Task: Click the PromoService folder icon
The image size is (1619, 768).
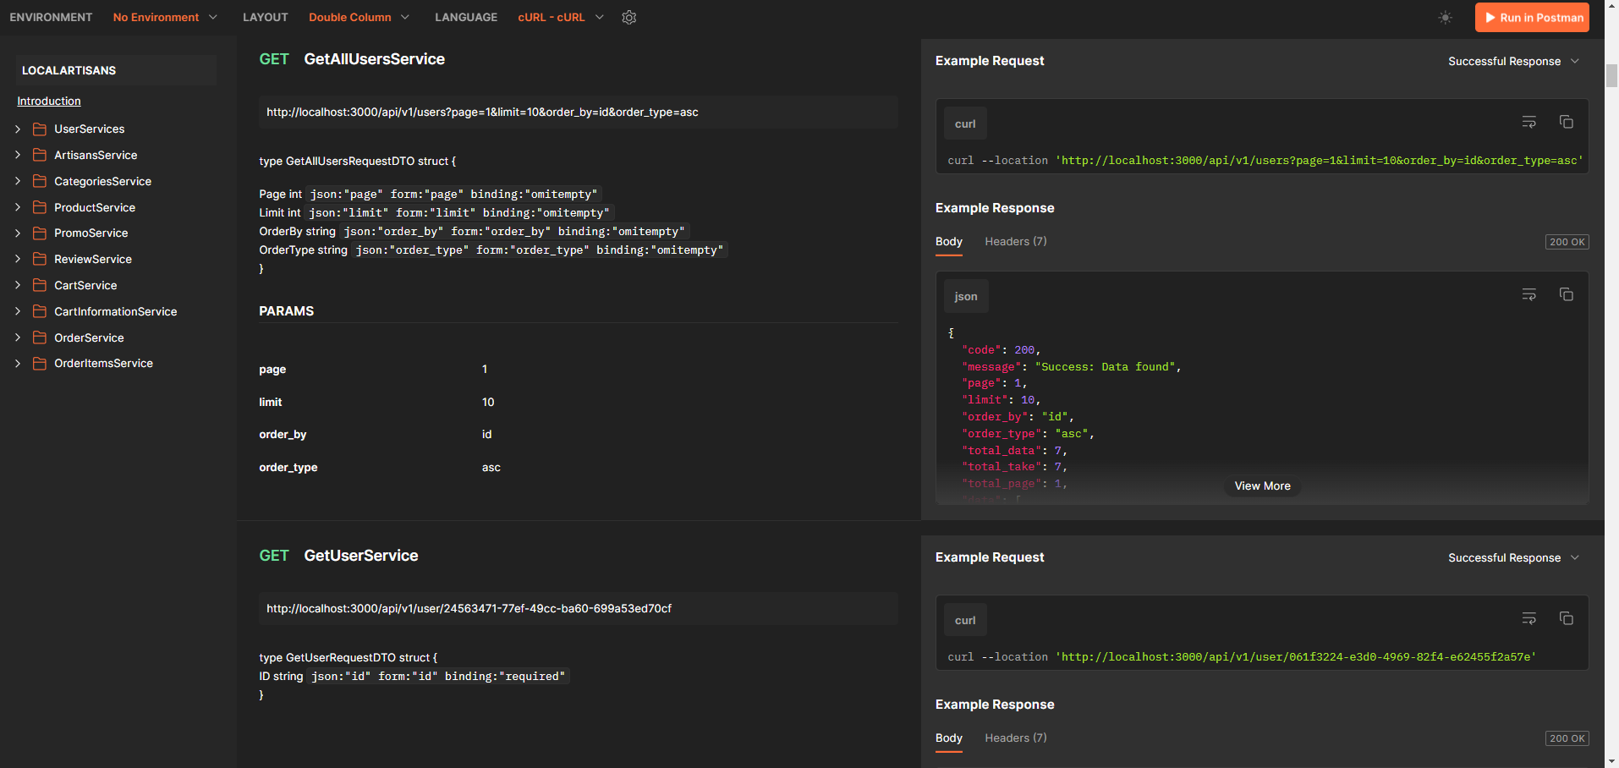Action: tap(40, 233)
